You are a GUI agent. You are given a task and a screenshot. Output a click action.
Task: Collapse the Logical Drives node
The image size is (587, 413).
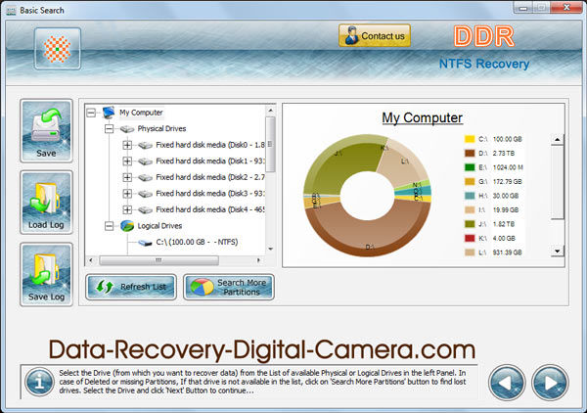(x=109, y=226)
